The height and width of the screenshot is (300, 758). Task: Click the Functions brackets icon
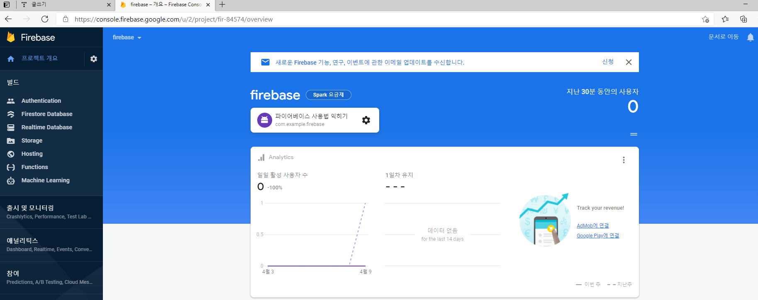[11, 167]
